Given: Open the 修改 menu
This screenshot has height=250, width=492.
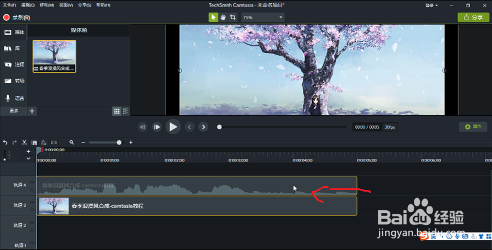Looking at the screenshot, I should [x=47, y=5].
